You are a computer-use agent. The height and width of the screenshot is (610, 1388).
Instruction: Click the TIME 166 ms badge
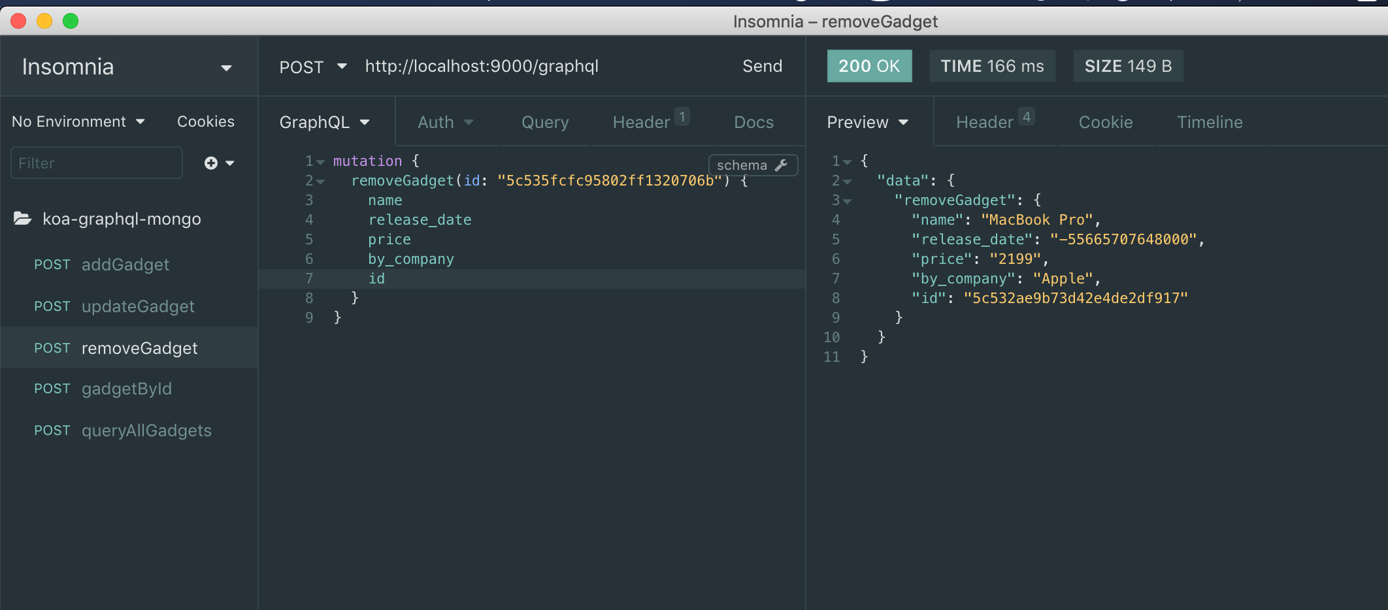click(992, 66)
